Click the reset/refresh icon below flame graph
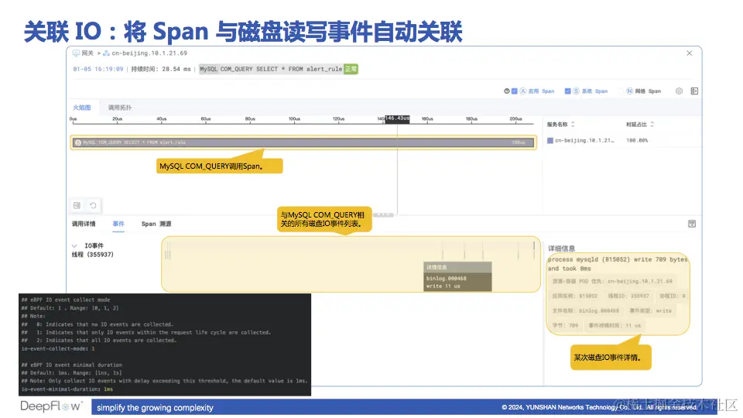Screen dimensions: 743x418 (x=93, y=205)
